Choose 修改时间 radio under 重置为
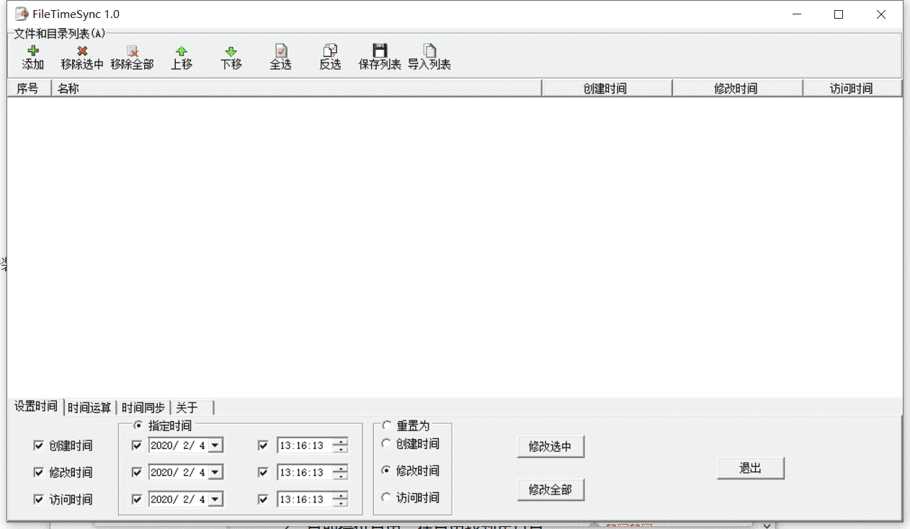Viewport: 910px width, 529px height. click(386, 471)
